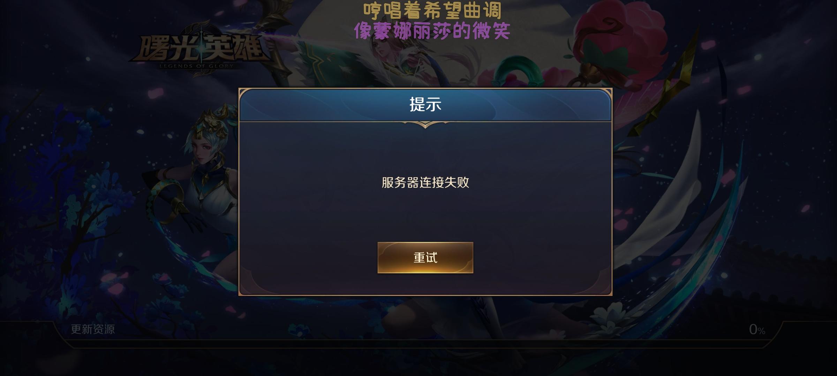This screenshot has width=837, height=376.
Task: Tap the purple lyric 像蒙娜丽莎的微笑
Action: 432,31
